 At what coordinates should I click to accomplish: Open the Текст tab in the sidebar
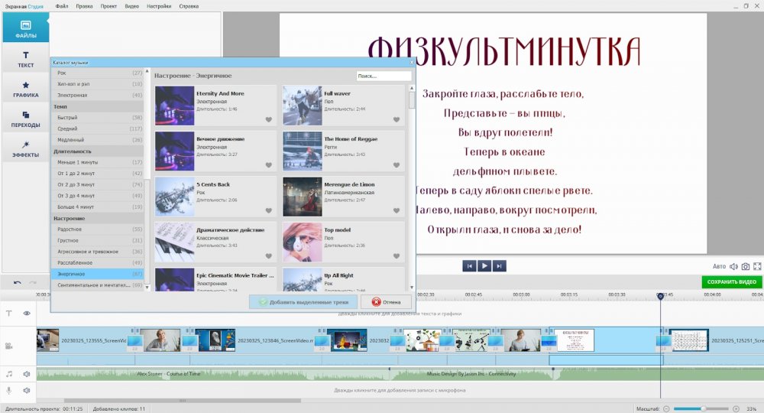tap(25, 60)
